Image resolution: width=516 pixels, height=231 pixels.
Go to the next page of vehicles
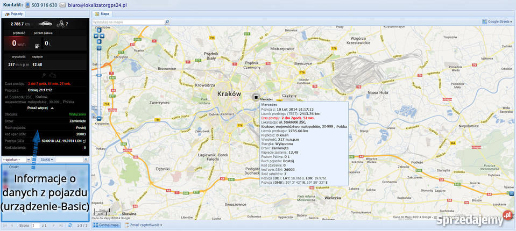(x=54, y=226)
